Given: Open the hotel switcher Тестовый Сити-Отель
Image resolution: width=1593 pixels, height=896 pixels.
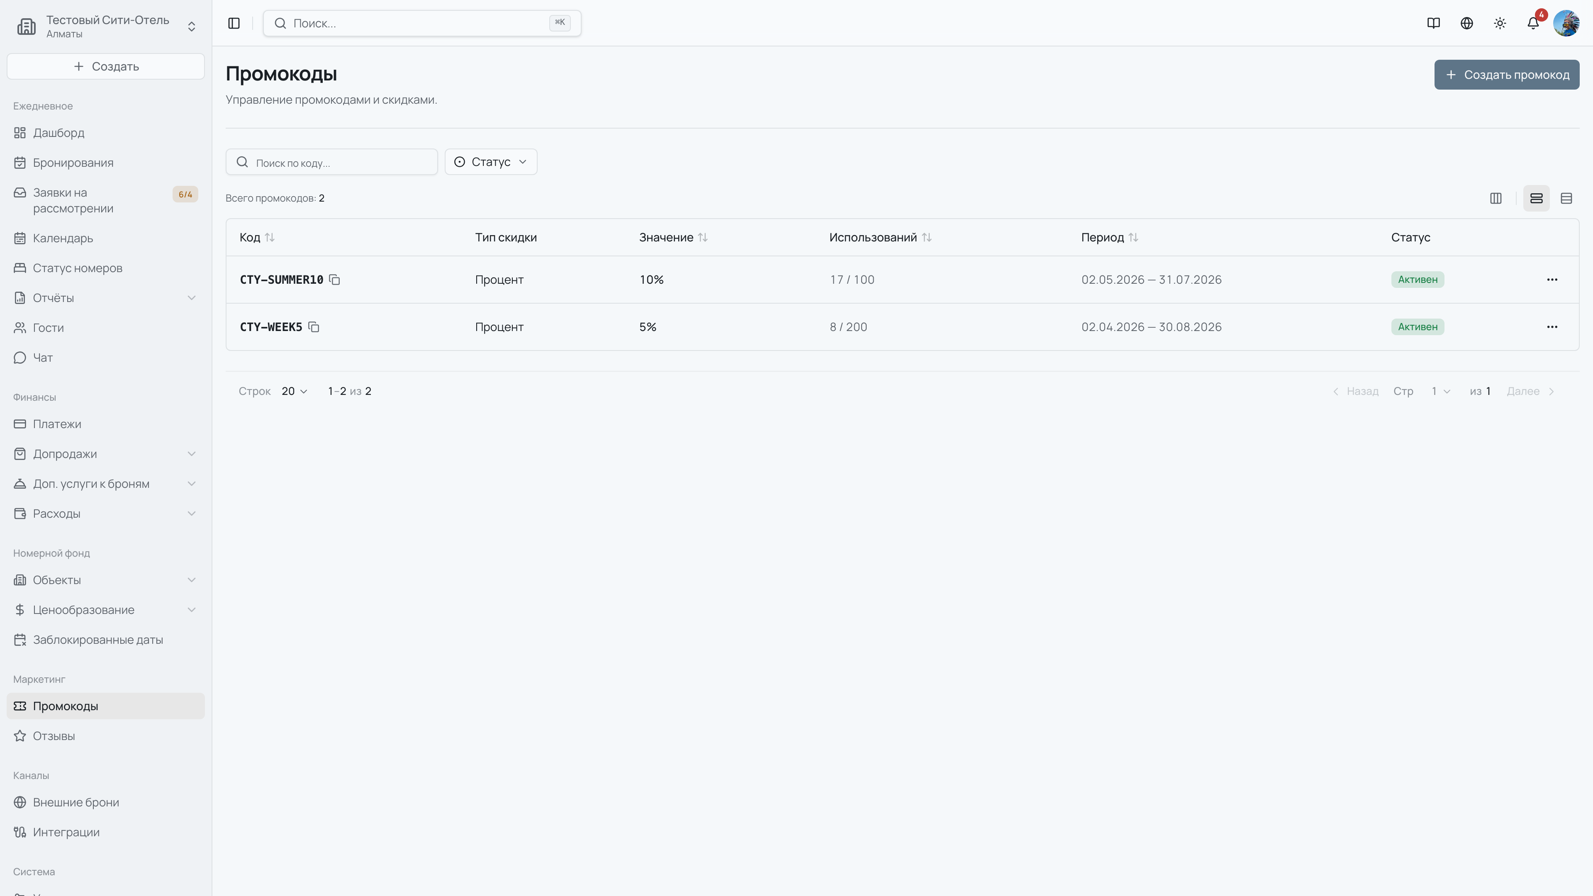Looking at the screenshot, I should click(x=106, y=26).
